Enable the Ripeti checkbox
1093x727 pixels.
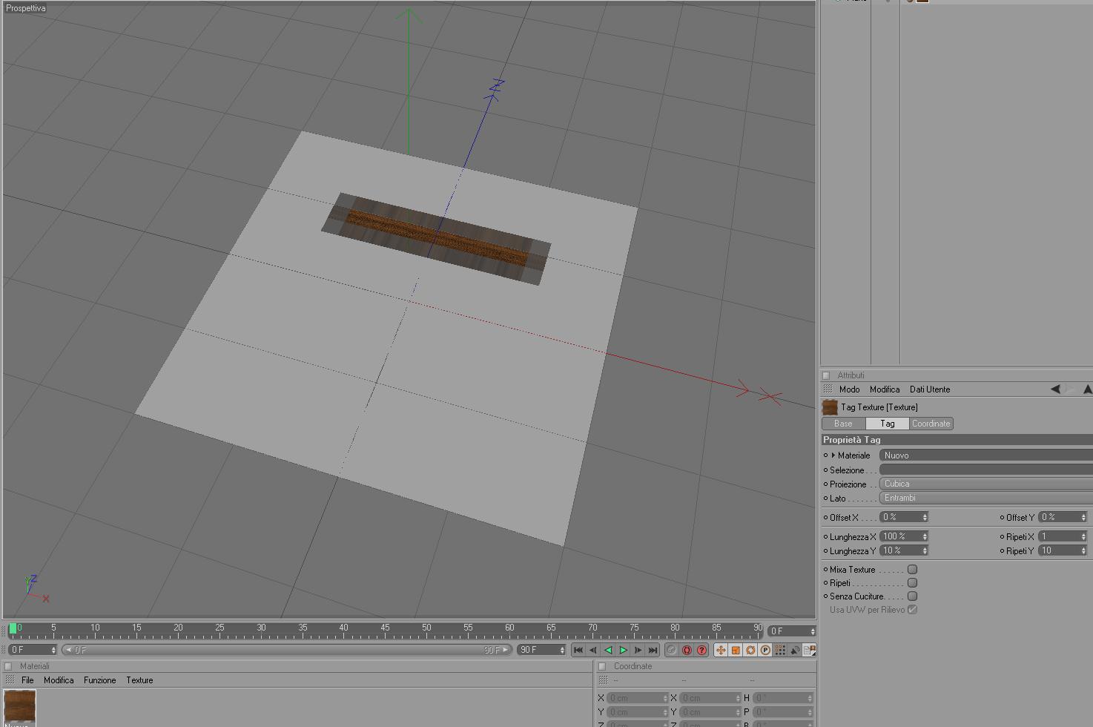(x=913, y=583)
